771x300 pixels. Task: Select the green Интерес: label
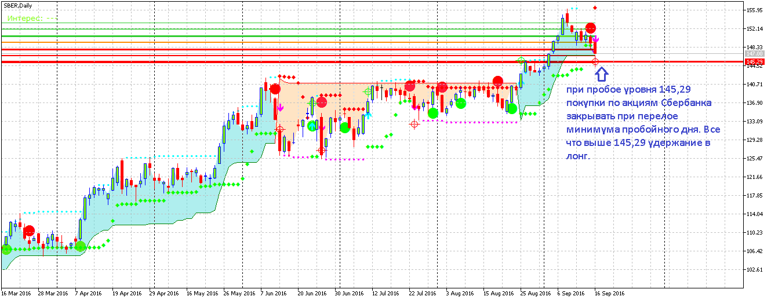[25, 19]
